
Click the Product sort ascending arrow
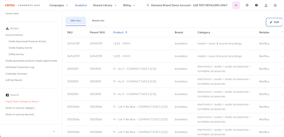[x=126, y=32]
